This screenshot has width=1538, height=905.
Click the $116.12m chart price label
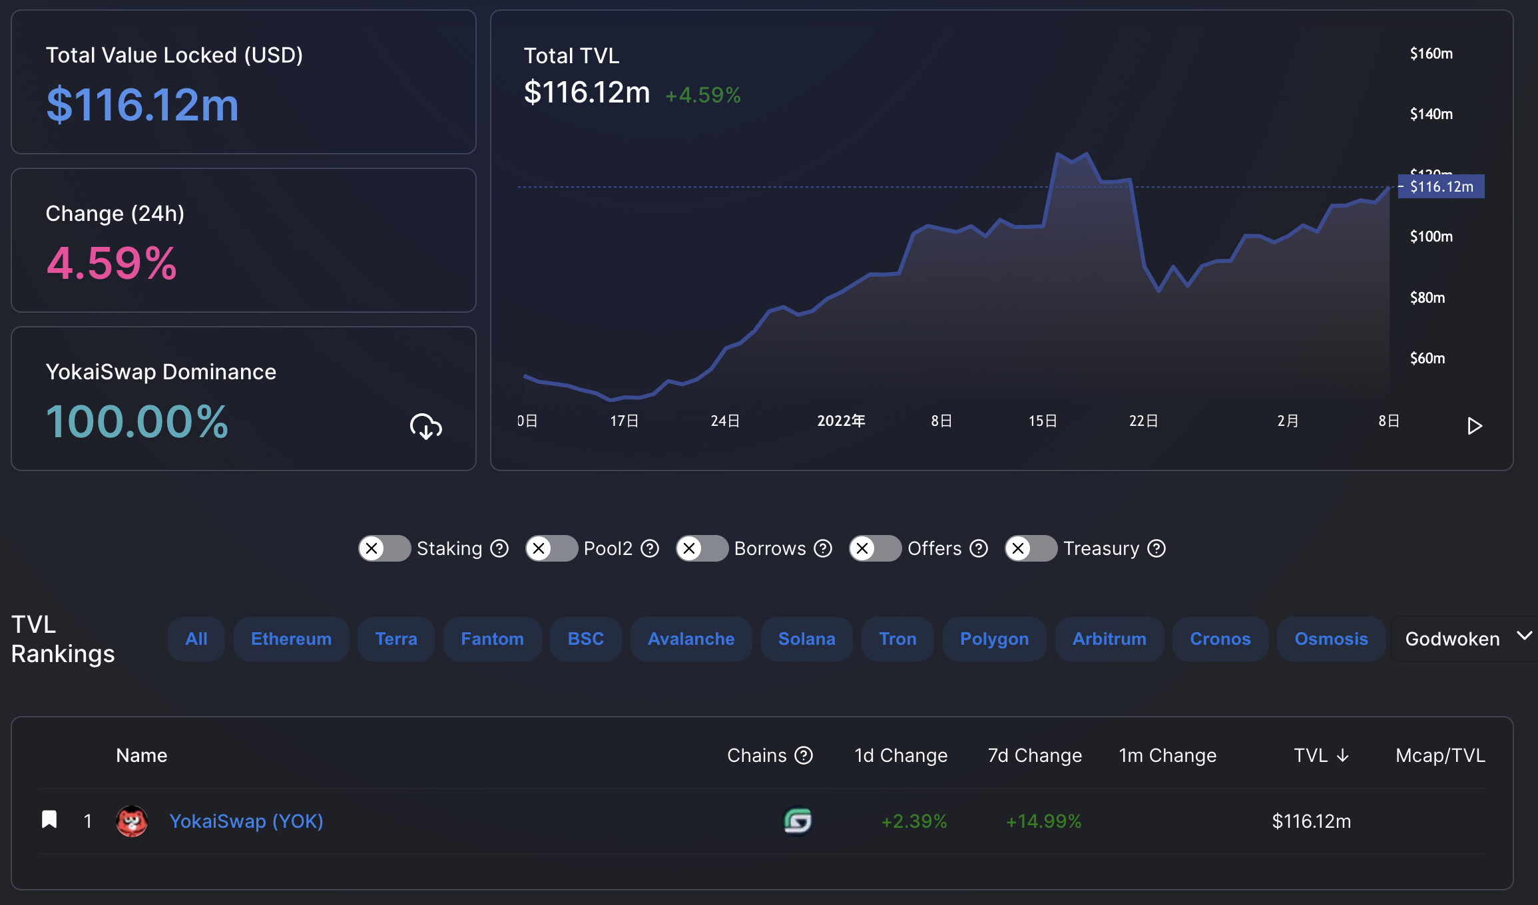pos(1441,186)
